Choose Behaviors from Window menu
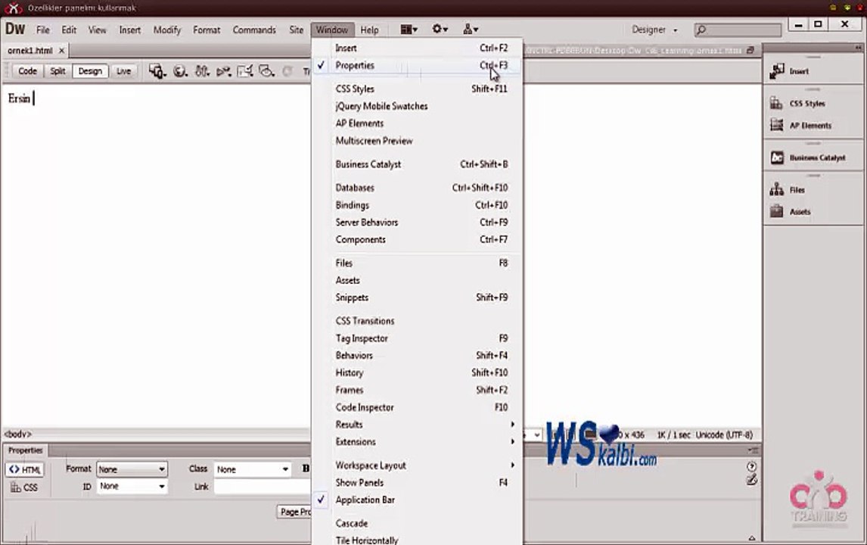Screen dimensions: 867x545 (418, 355)
